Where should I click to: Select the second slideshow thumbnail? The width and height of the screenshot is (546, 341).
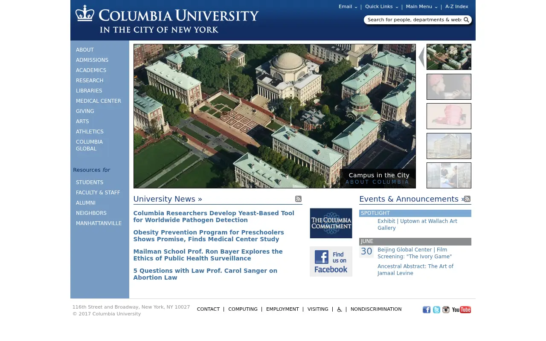(x=449, y=87)
